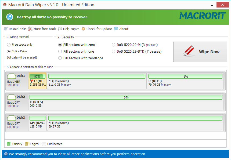Click the 0% usage bar of F: partition
This screenshot has height=160, width=231.
126,97
